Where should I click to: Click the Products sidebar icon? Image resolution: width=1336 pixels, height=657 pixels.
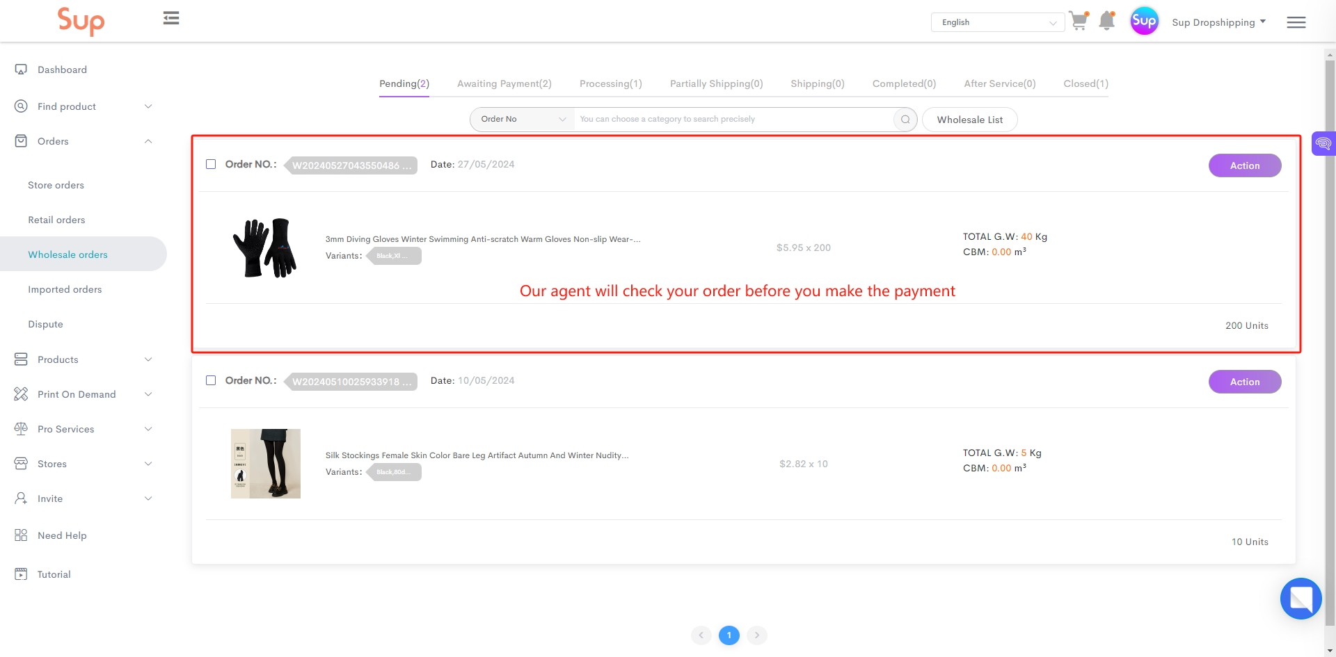(21, 359)
